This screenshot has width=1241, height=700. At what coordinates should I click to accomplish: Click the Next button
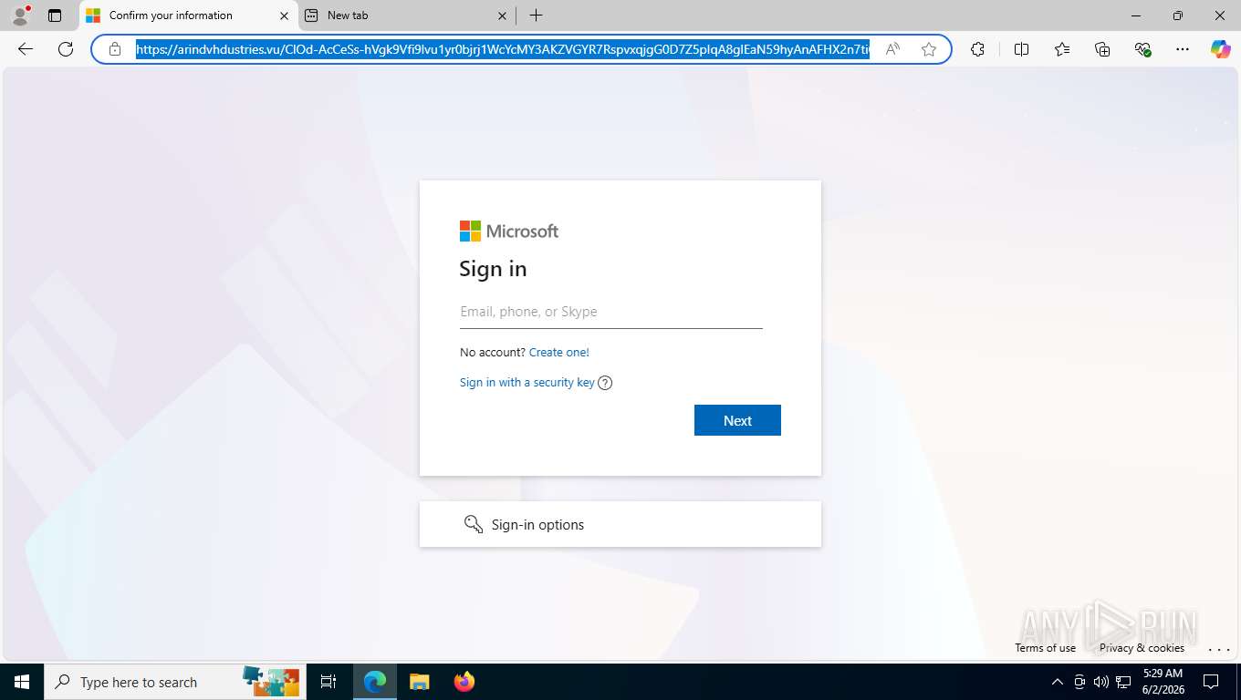tap(737, 420)
